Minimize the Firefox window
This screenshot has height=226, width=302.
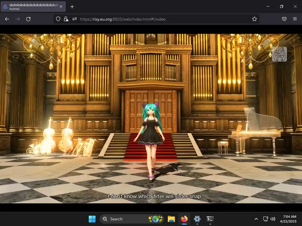click(x=268, y=6)
